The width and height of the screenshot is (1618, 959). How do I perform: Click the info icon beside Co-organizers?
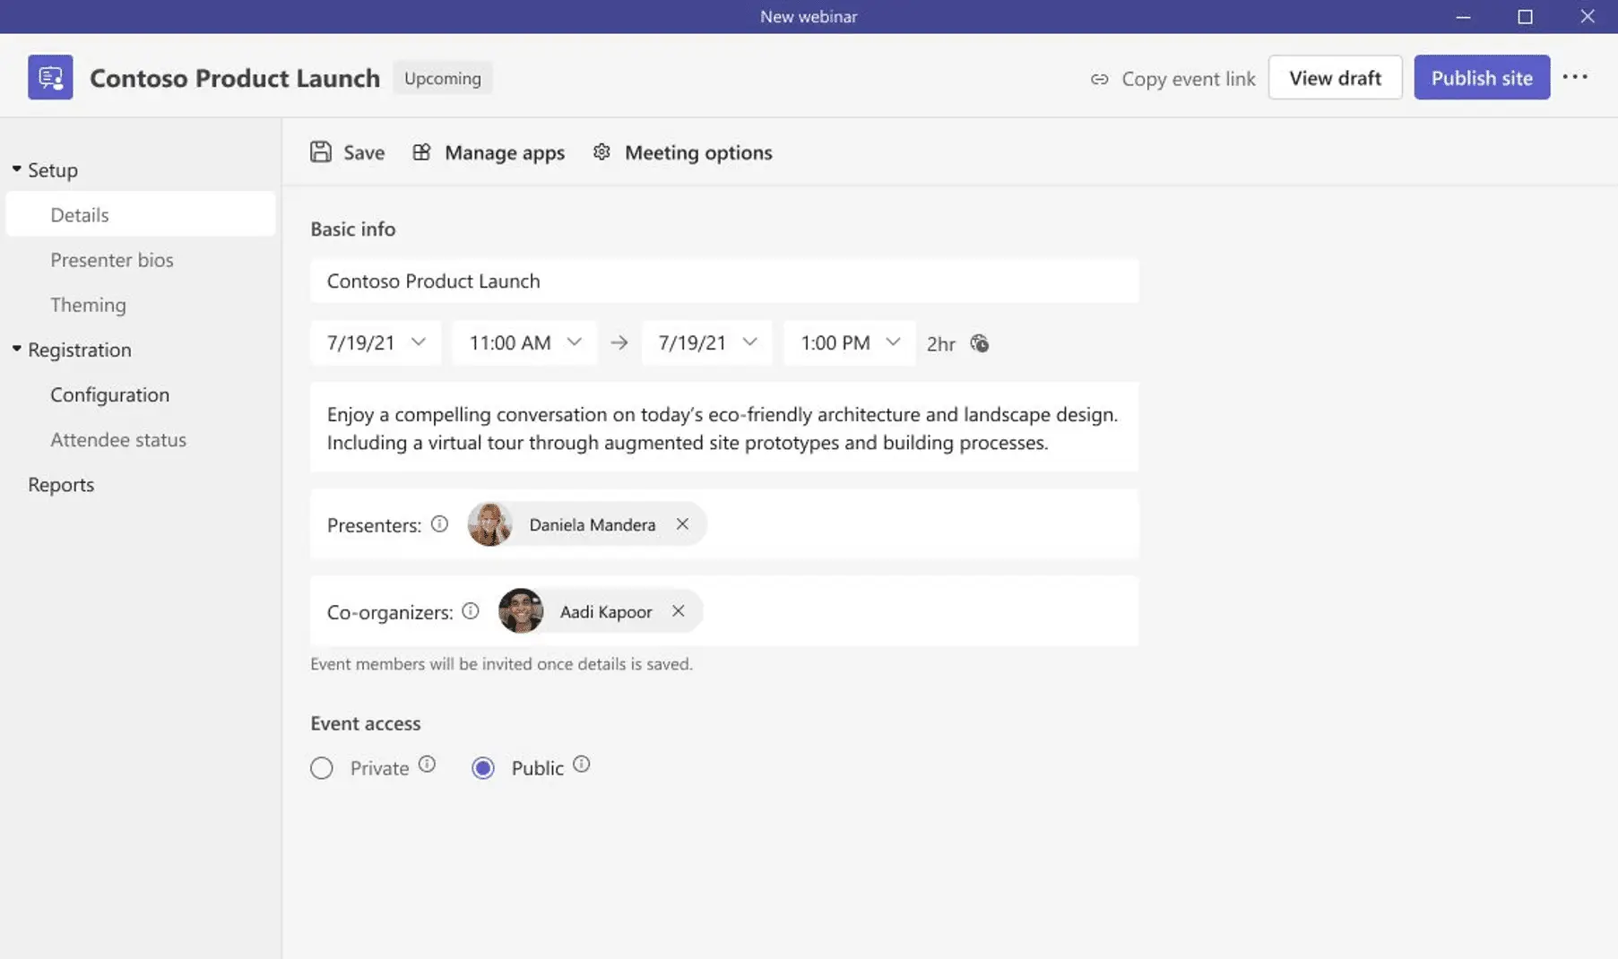coord(471,610)
